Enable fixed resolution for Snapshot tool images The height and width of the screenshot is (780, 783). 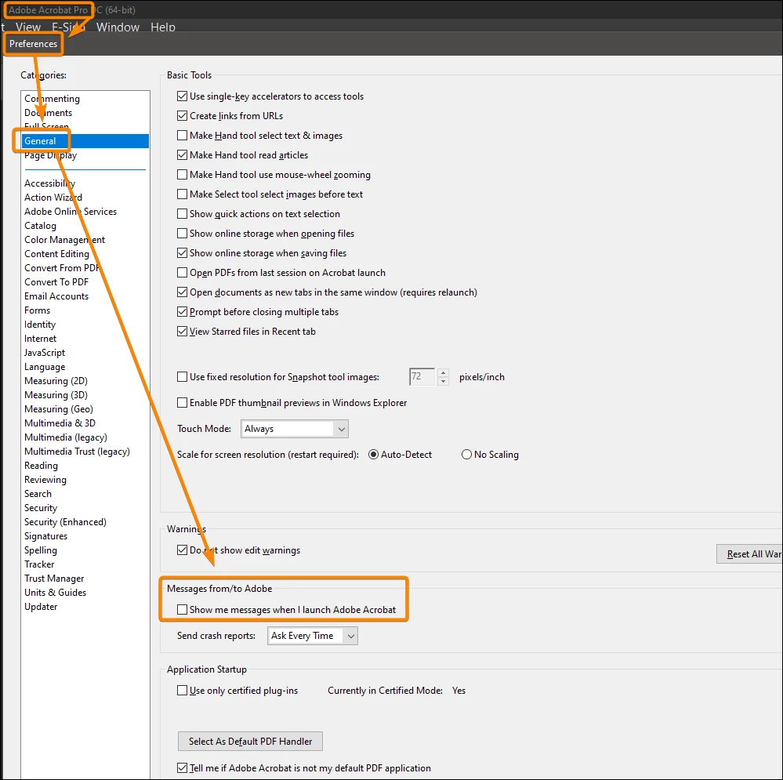pos(183,376)
